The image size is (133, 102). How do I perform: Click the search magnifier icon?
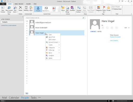[x=83, y=18]
